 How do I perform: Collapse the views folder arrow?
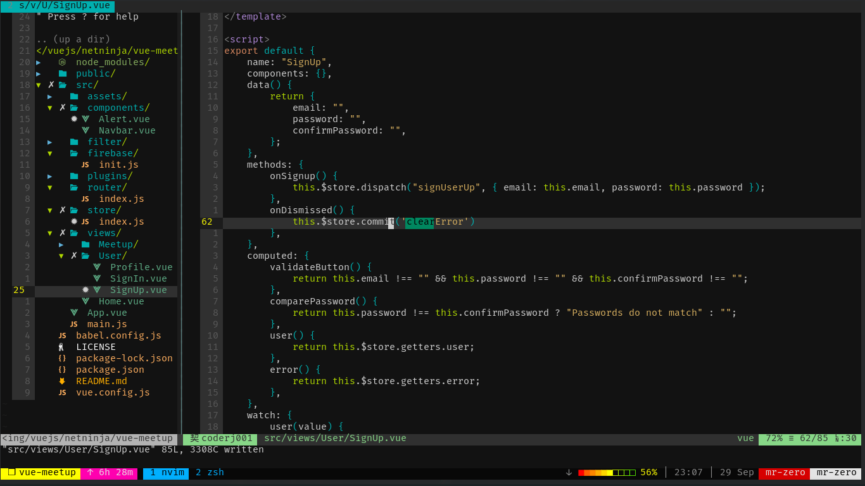pos(50,233)
